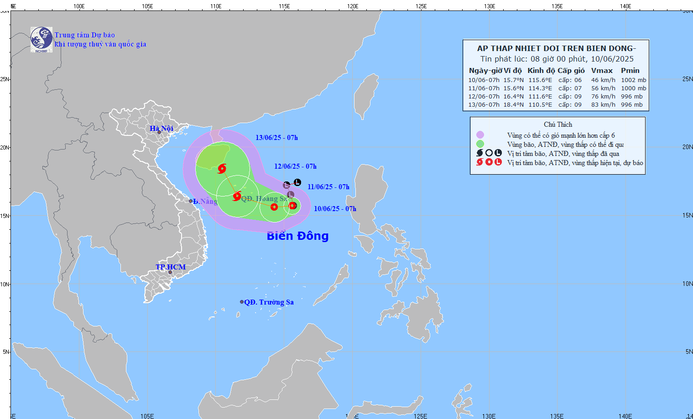Viewport: 693px width, 419px height.
Task: Click the northernmost red storm symbol on the track
Action: 222,169
